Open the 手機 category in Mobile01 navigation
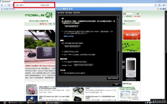The image size is (167, 104). (50, 24)
